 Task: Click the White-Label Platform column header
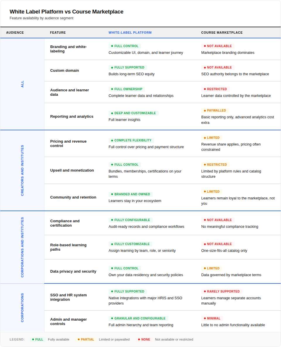[x=130, y=33]
